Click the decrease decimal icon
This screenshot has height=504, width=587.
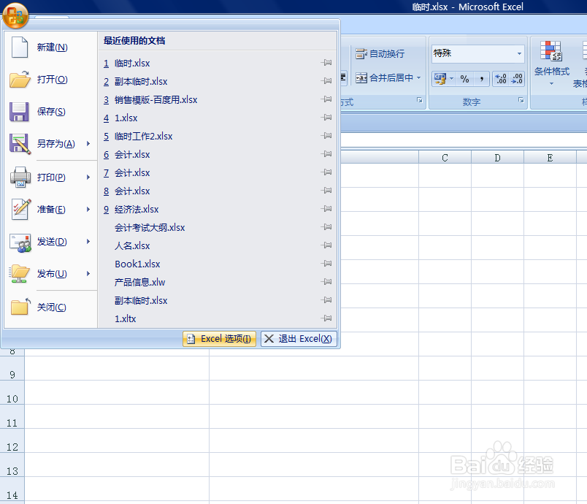coord(517,79)
